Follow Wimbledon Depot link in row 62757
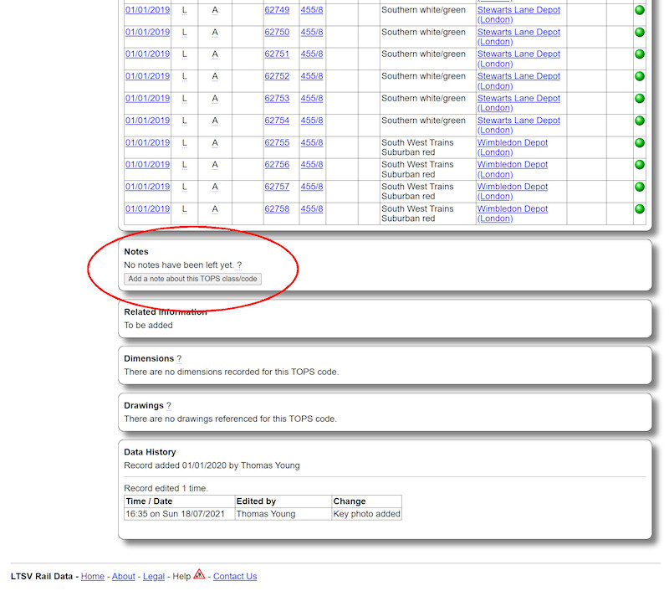Image resolution: width=669 pixels, height=591 pixels. pyautogui.click(x=512, y=187)
